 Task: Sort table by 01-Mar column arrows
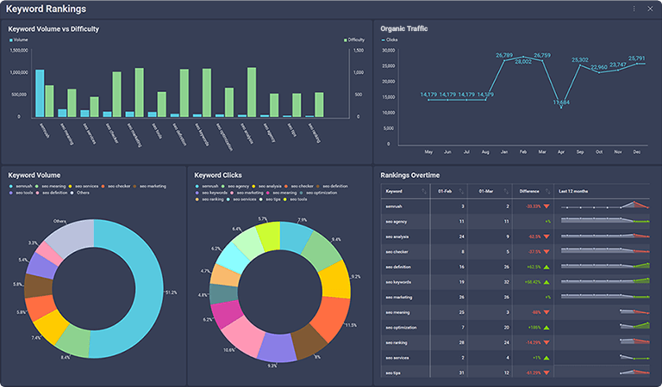pos(506,191)
